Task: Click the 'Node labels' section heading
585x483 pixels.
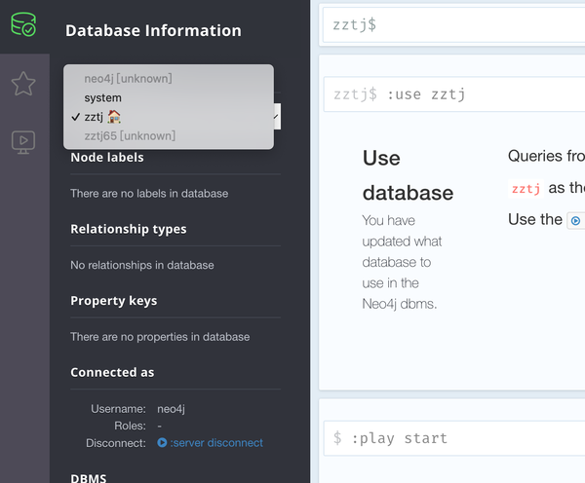Action: [x=107, y=158]
